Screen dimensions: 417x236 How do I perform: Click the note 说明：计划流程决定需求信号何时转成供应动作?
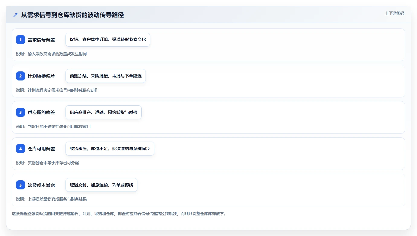click(x=57, y=90)
